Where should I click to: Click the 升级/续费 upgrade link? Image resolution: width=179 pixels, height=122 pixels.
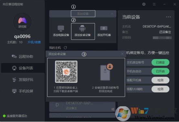34,42
